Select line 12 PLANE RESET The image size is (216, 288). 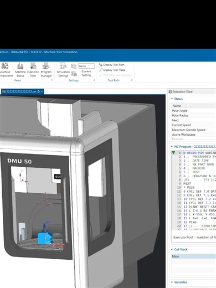pos(199,207)
